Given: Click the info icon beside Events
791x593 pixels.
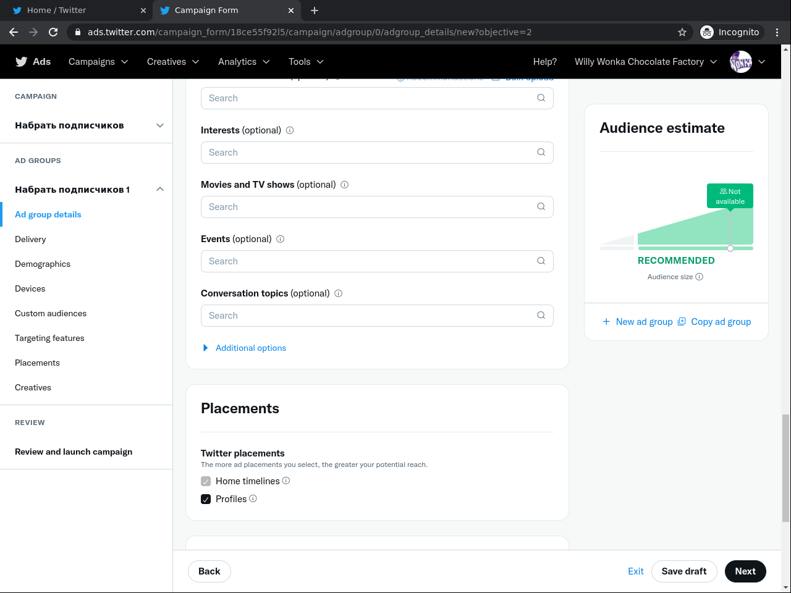Looking at the screenshot, I should (x=280, y=239).
